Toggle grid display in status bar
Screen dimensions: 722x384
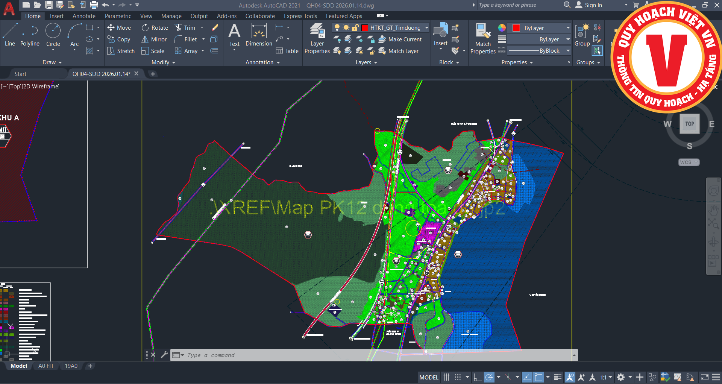click(446, 377)
